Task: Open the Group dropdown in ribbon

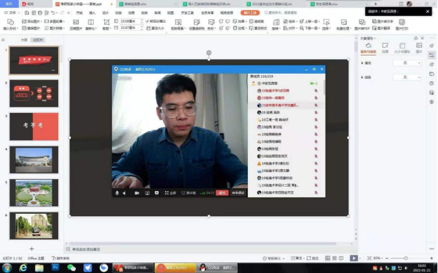Action: pyautogui.click(x=289, y=21)
